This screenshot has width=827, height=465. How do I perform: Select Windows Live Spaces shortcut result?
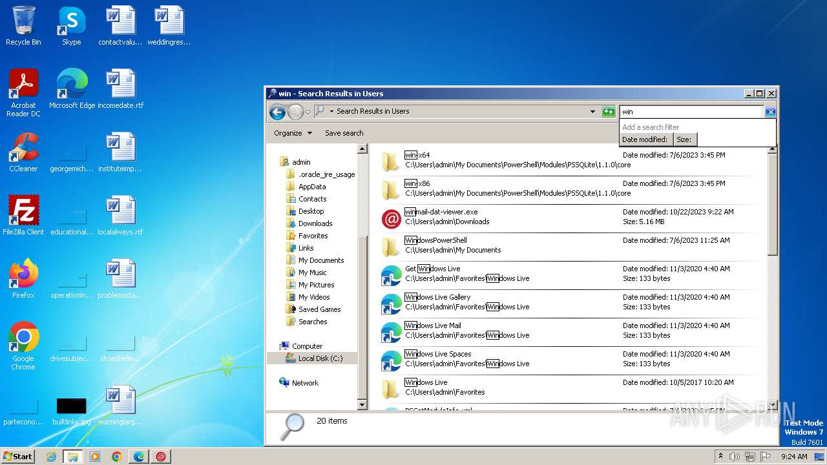(569, 359)
